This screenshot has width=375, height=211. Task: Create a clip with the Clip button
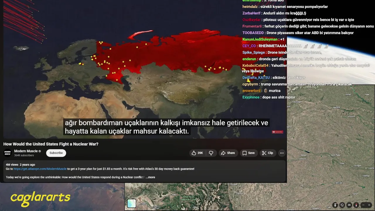(267, 153)
